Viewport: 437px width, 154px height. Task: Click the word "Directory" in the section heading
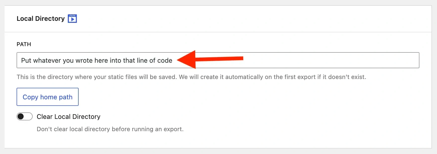click(50, 19)
